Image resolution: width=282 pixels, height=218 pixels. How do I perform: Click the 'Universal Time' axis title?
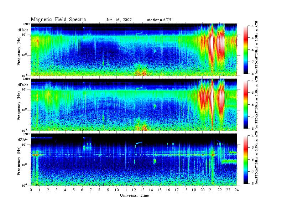(x=134, y=195)
